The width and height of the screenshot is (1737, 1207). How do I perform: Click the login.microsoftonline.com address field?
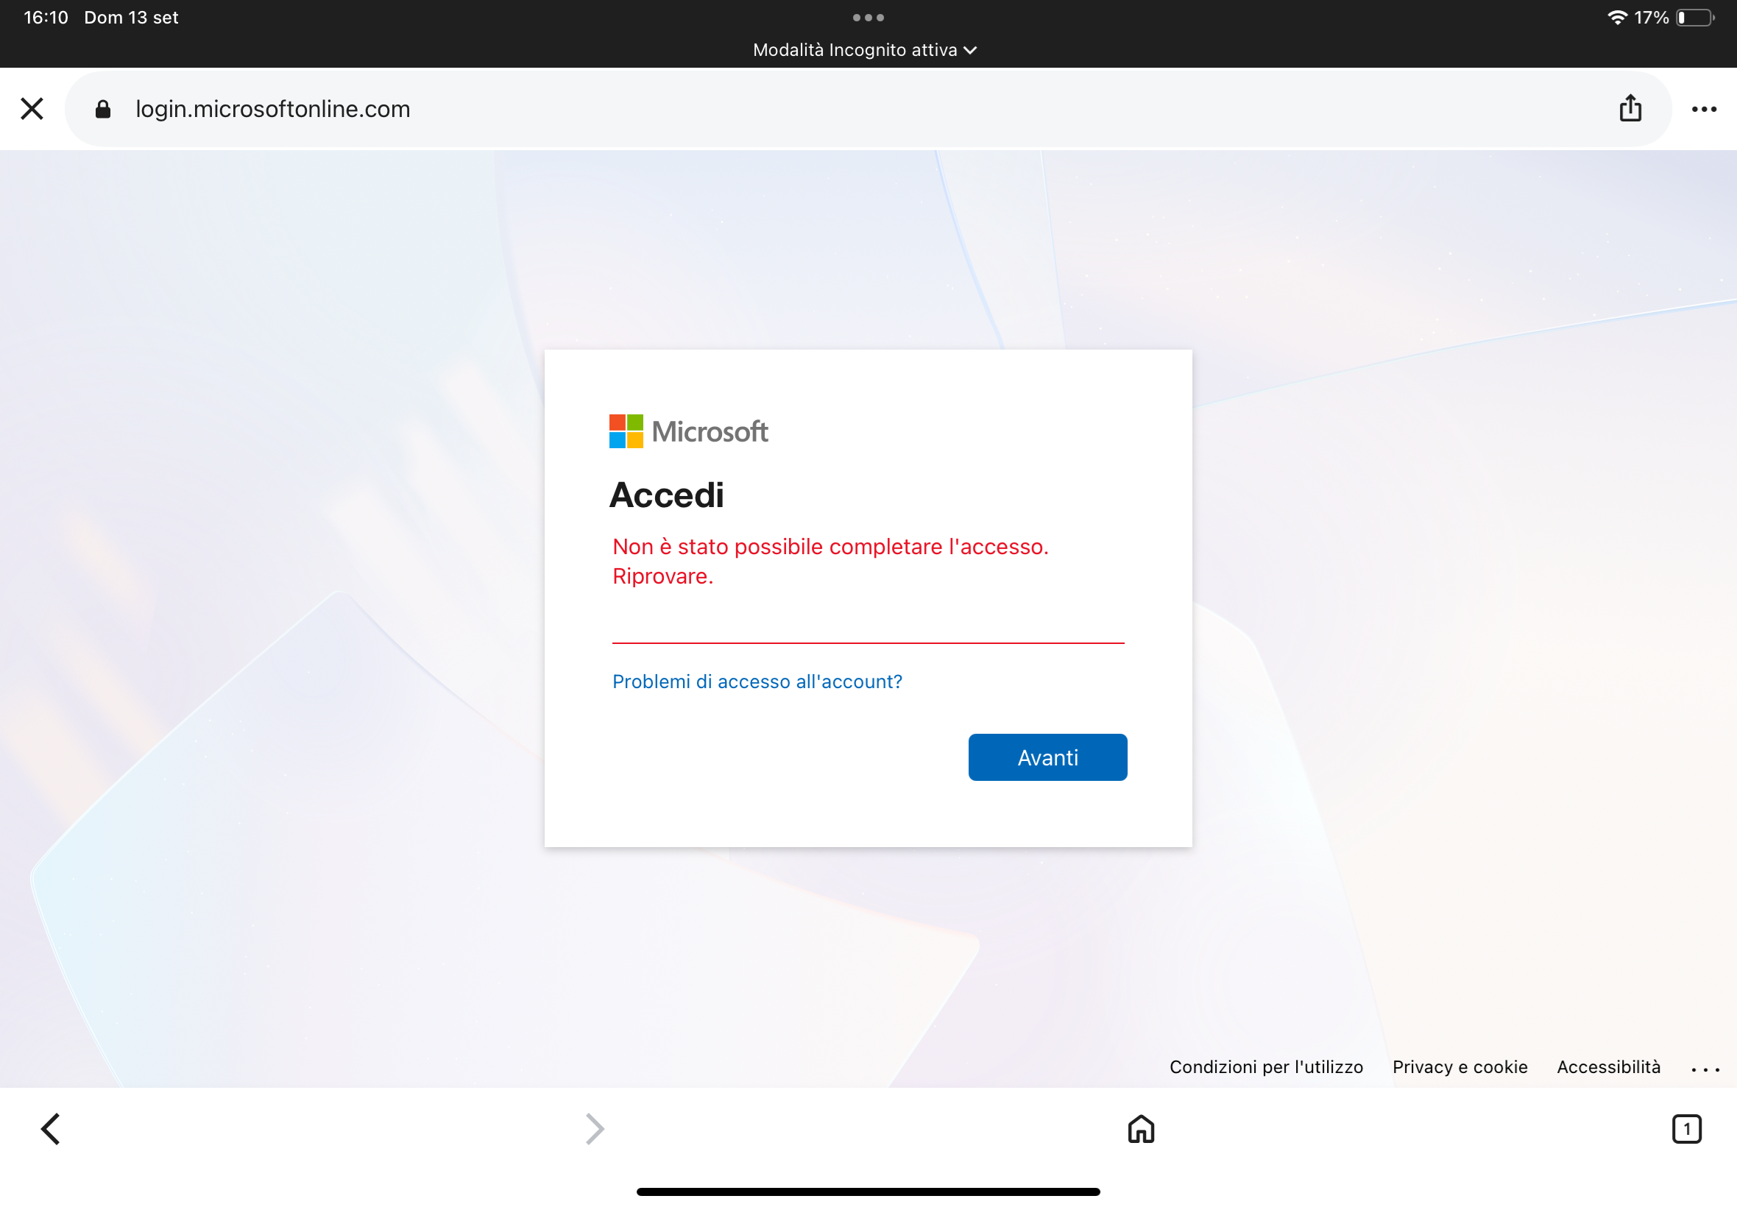pyautogui.click(x=868, y=109)
